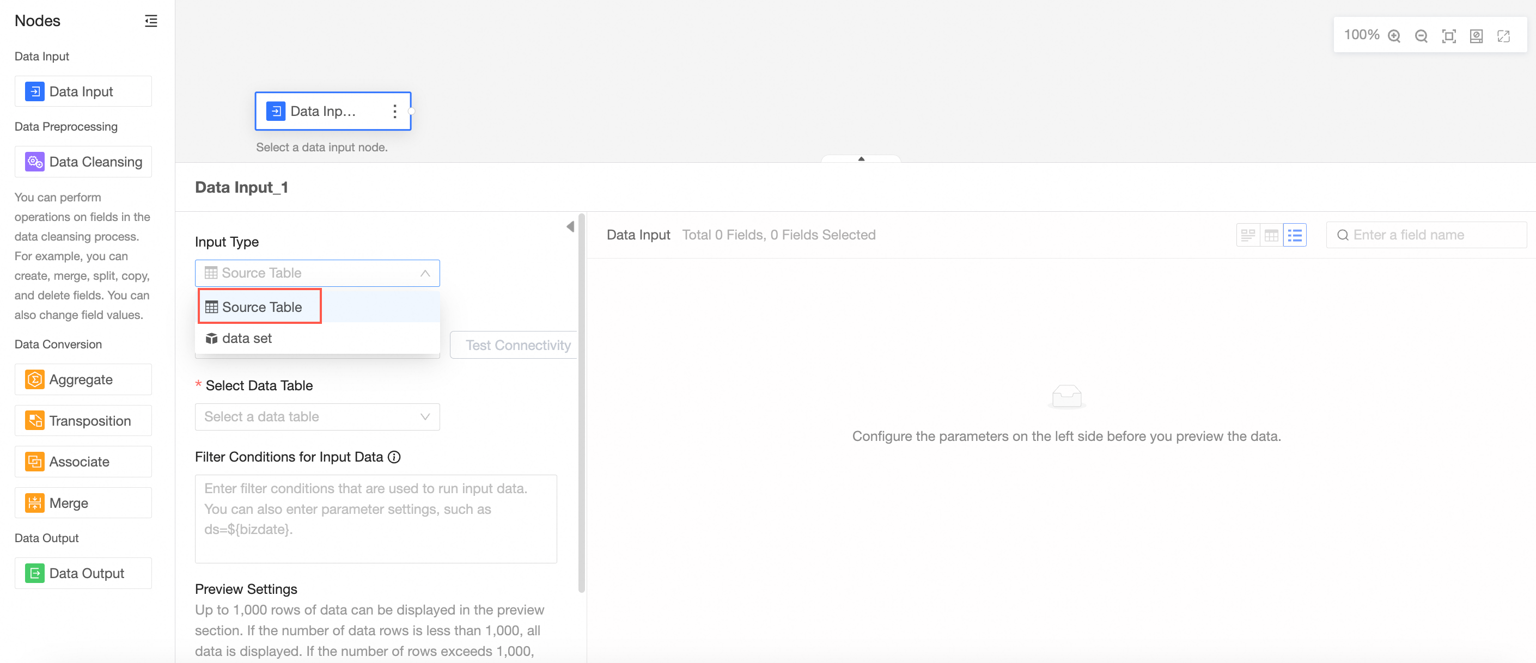Focus the Enter a field name search box
Viewport: 1536px width, 663px height.
pyautogui.click(x=1431, y=235)
